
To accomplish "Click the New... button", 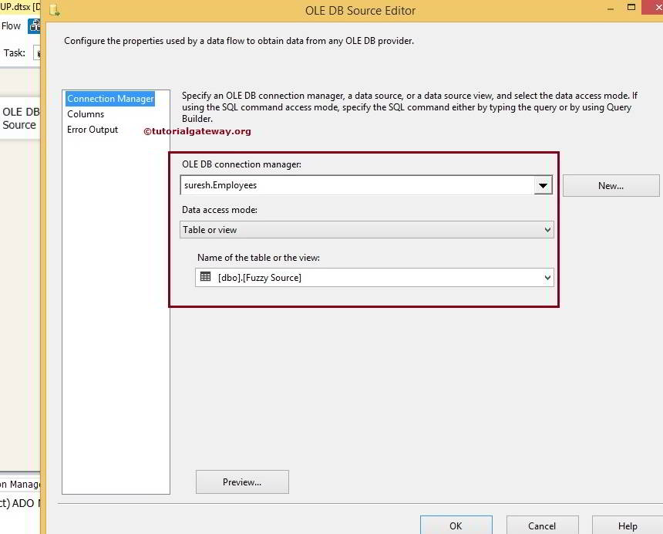I will click(x=611, y=185).
